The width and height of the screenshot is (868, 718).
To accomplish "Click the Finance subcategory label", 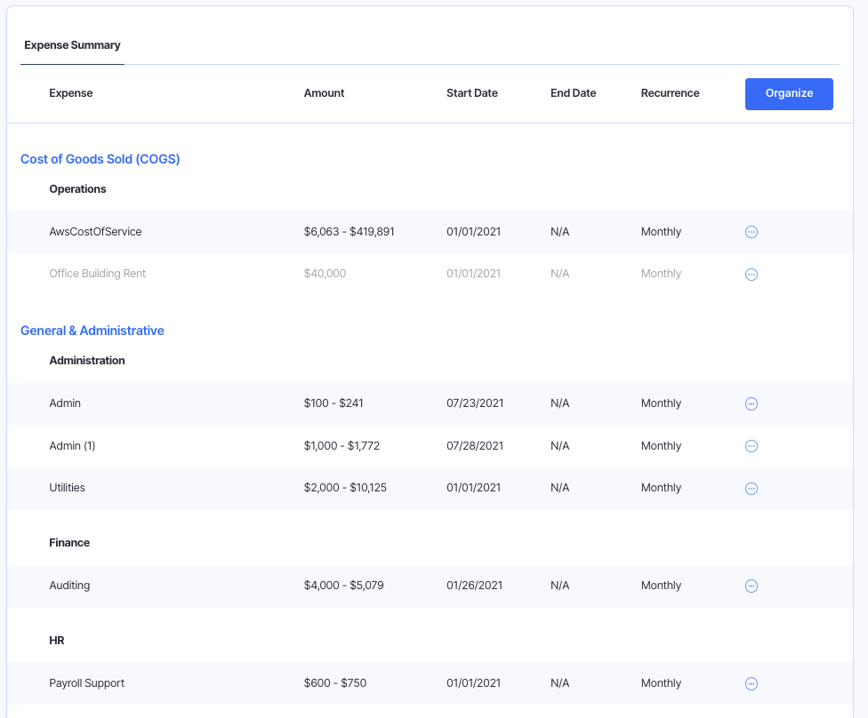I will tap(69, 543).
